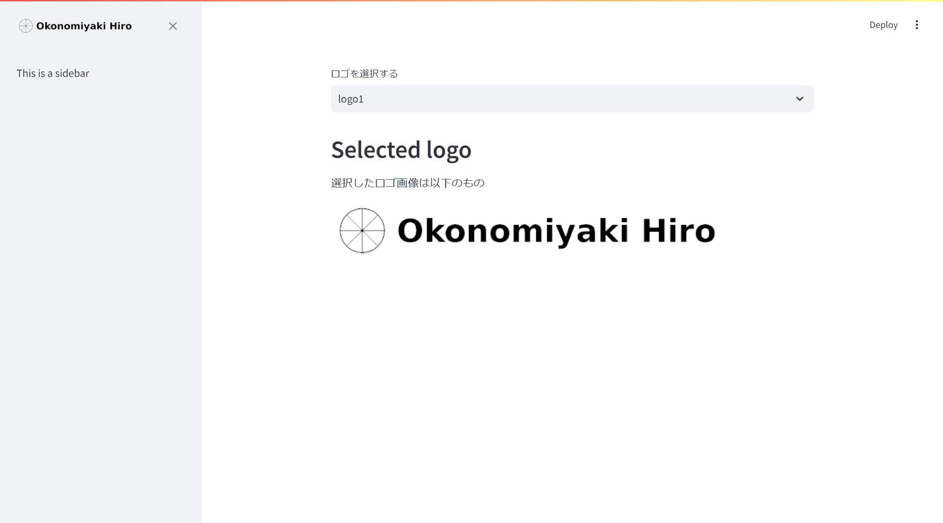943x523 pixels.
Task: Click the word Hiro in the sidebar logo
Action: (121, 26)
